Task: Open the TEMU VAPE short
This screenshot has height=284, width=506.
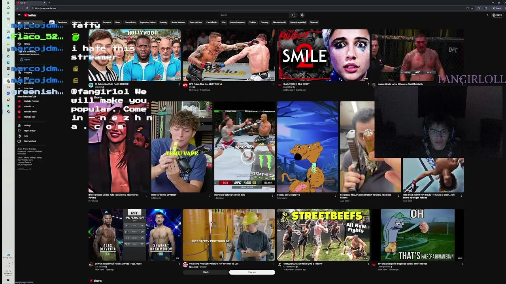Action: click(x=182, y=147)
